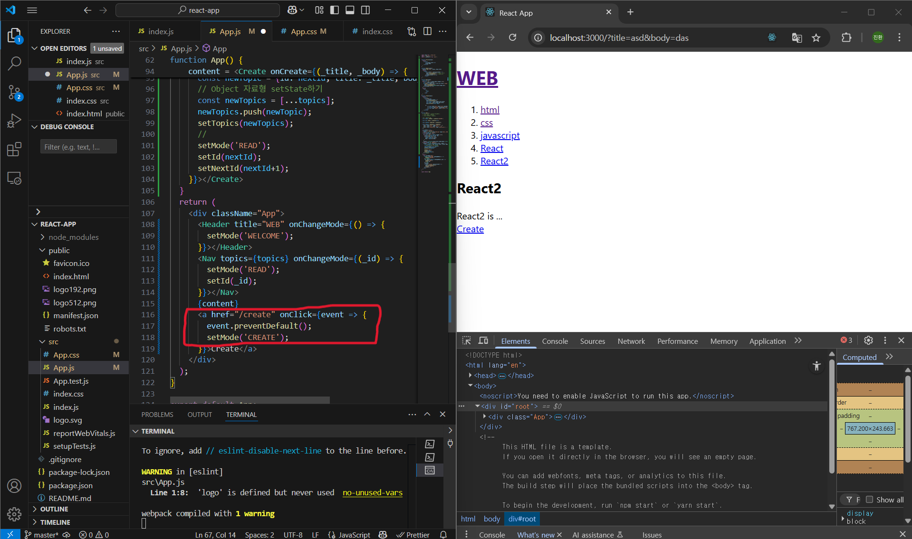Click React2 link in topic list
This screenshot has width=912, height=539.
tap(494, 161)
